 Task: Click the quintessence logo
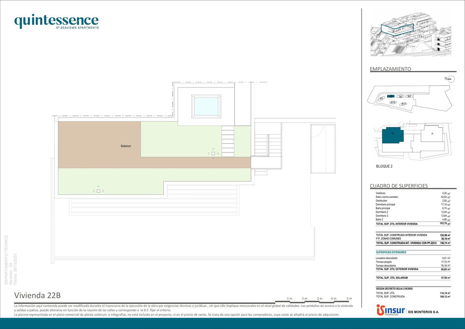(56, 21)
